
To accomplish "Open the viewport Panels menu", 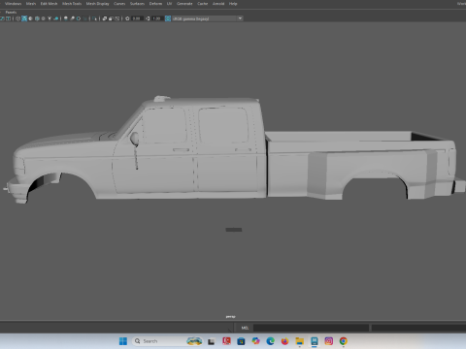I will pyautogui.click(x=11, y=12).
